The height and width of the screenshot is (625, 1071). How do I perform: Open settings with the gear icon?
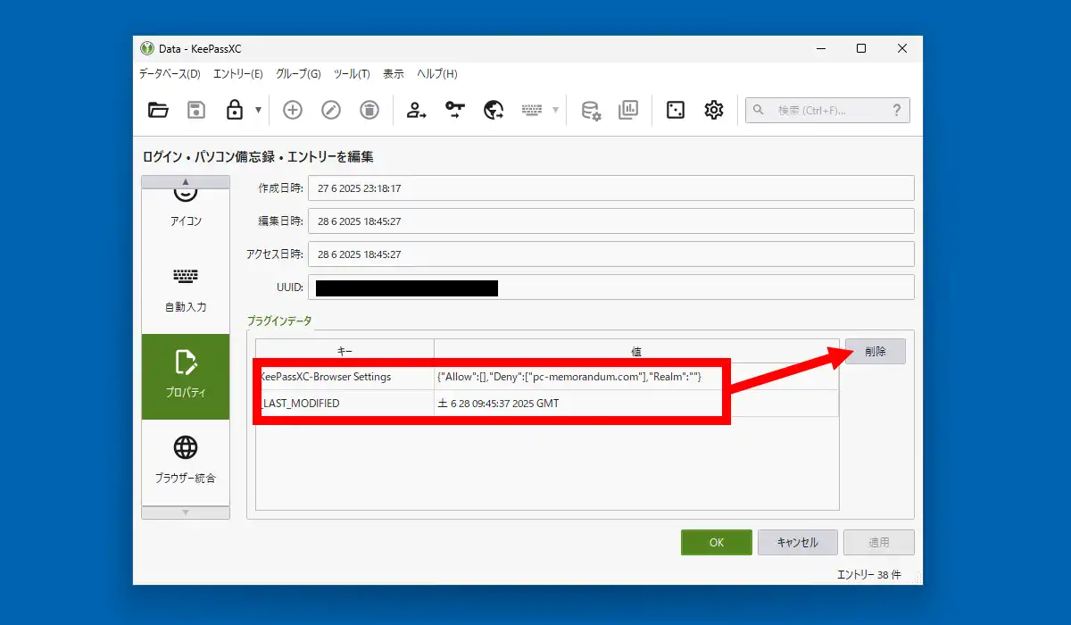[714, 110]
